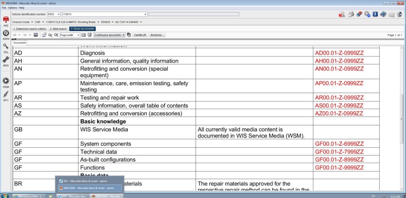Open the SSL module in sidebar
The height and width of the screenshot is (198, 406).
pyautogui.click(x=6, y=48)
